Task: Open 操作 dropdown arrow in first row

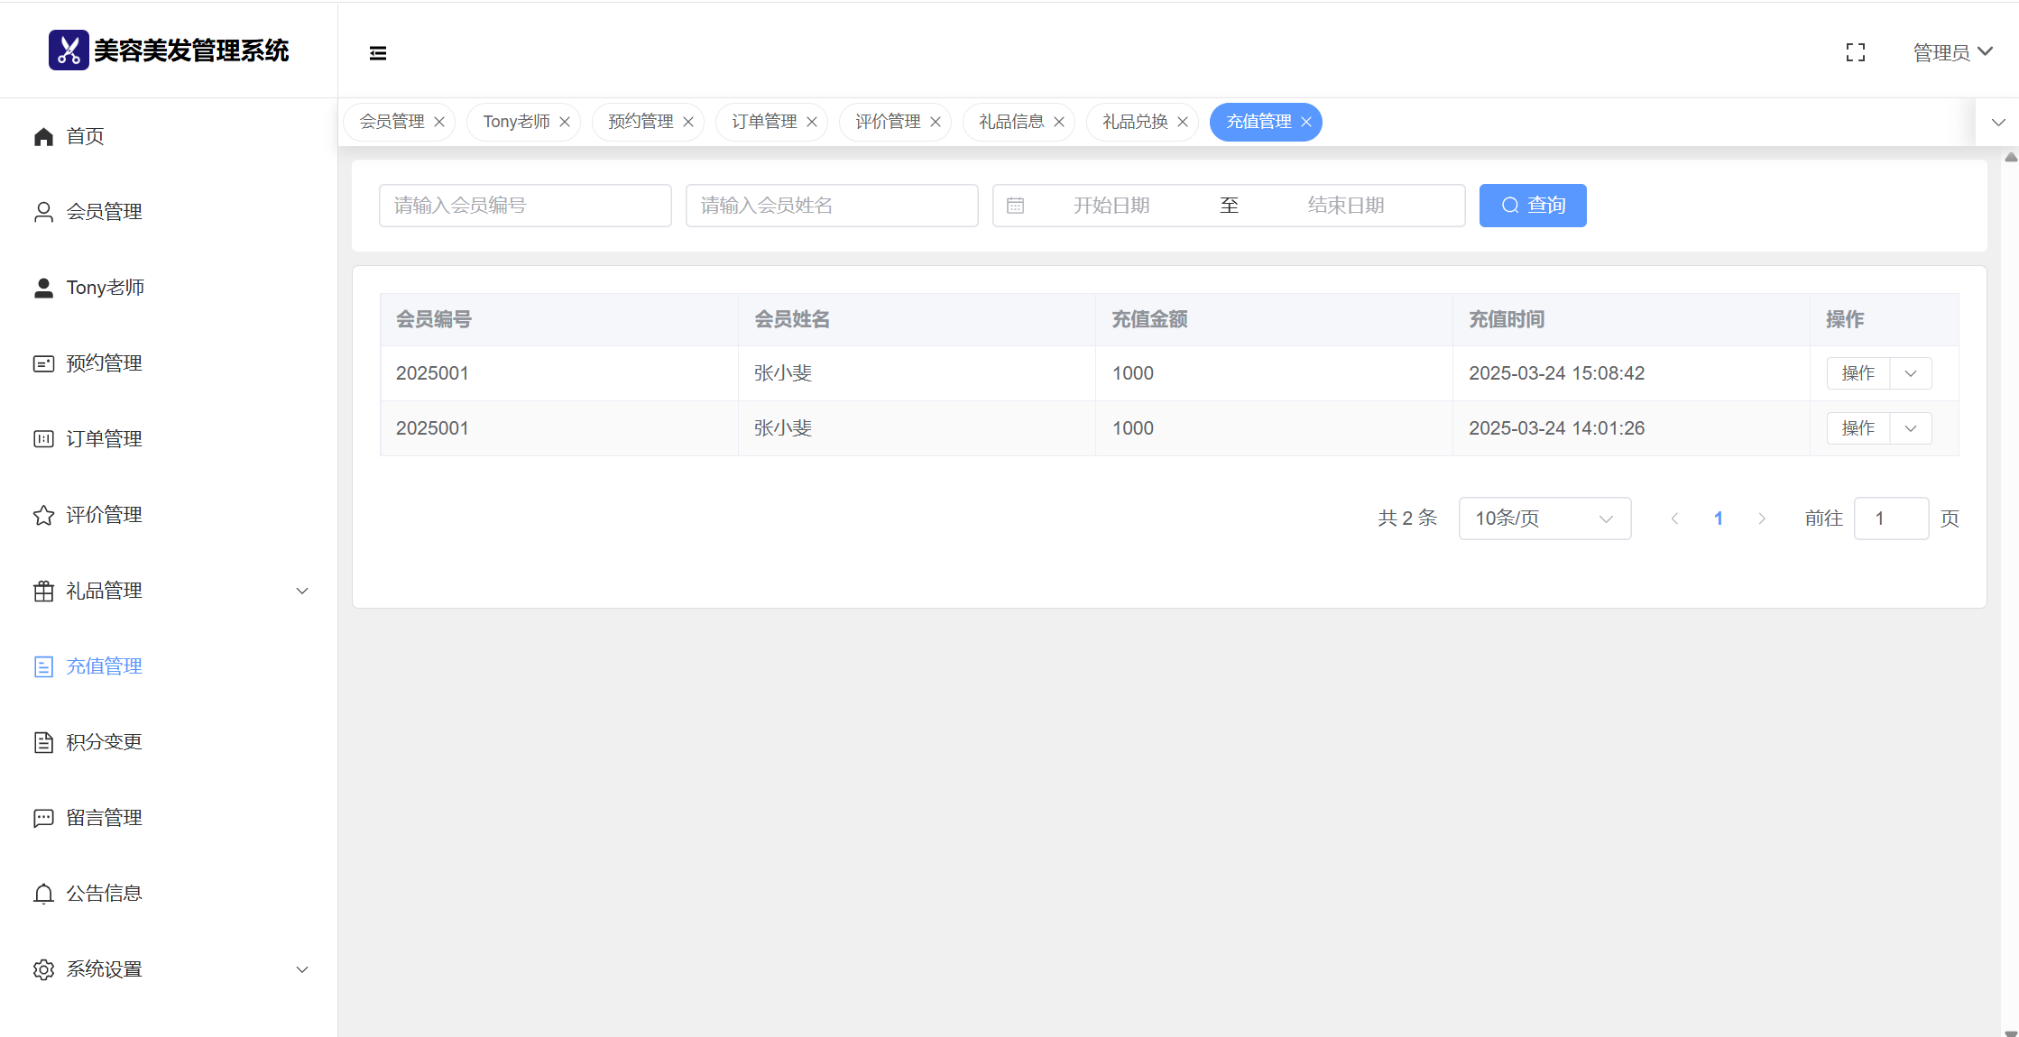Action: coord(1911,373)
